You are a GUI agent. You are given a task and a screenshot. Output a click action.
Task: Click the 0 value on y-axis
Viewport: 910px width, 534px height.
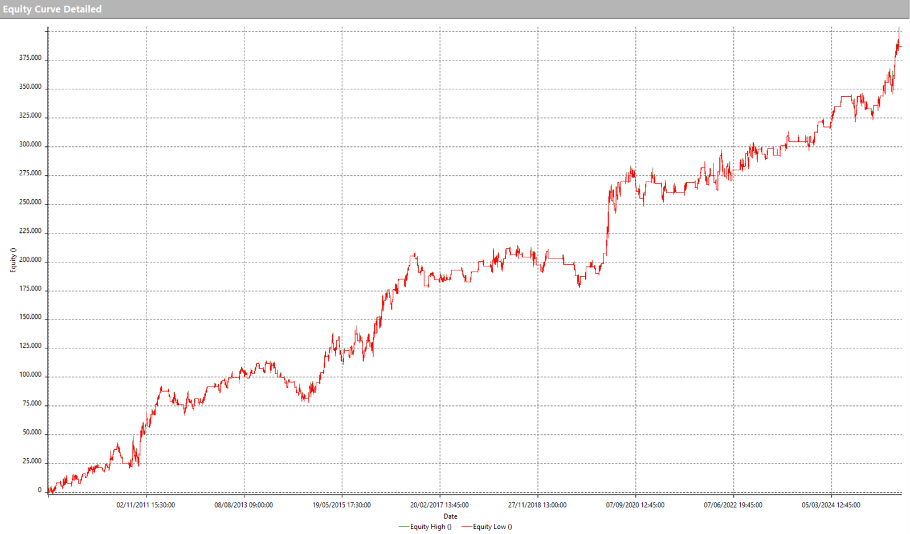pos(39,490)
